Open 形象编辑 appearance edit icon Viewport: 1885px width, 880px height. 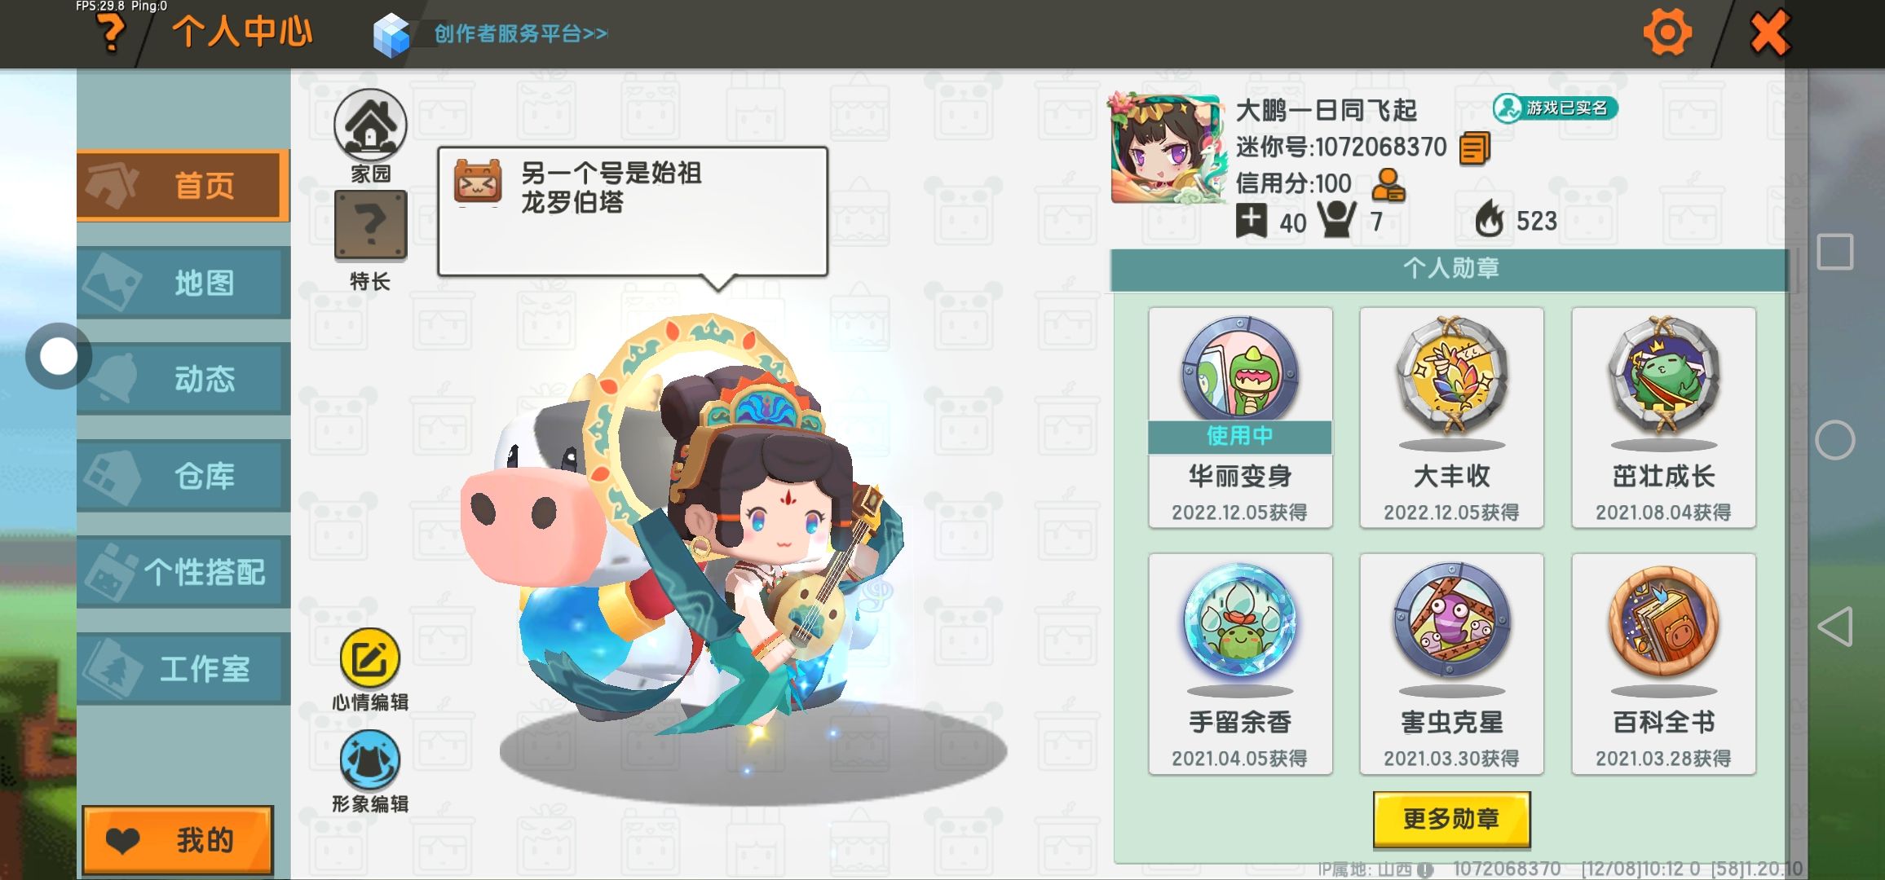(x=370, y=759)
